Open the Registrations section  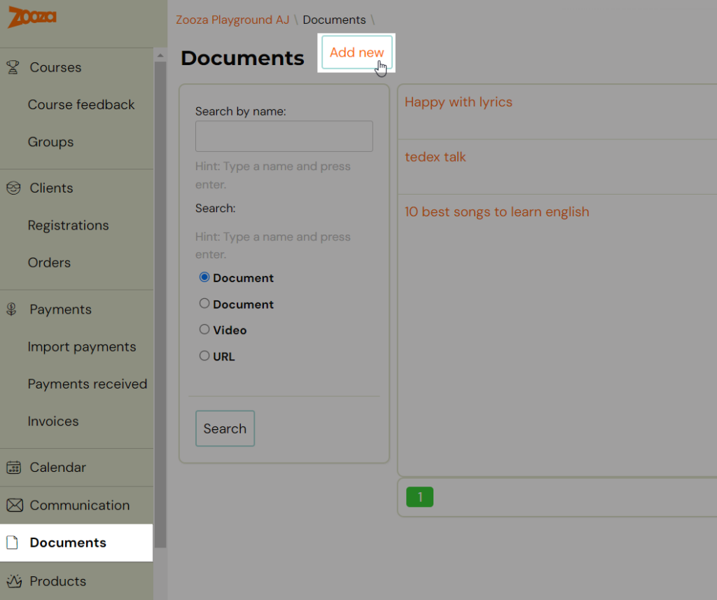[68, 225]
